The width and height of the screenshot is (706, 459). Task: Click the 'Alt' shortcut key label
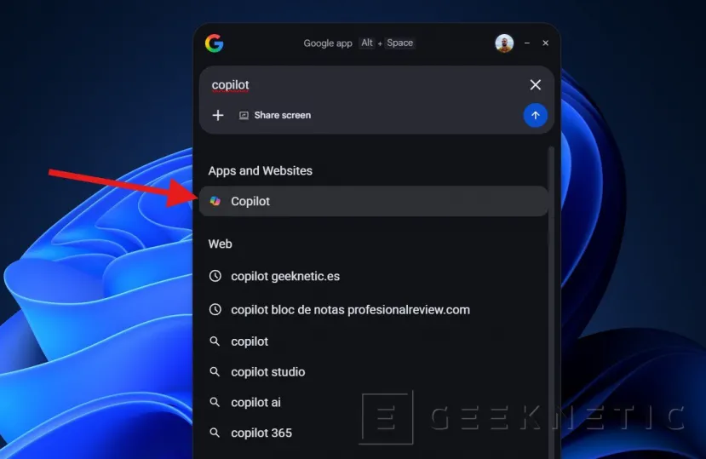[x=367, y=43]
